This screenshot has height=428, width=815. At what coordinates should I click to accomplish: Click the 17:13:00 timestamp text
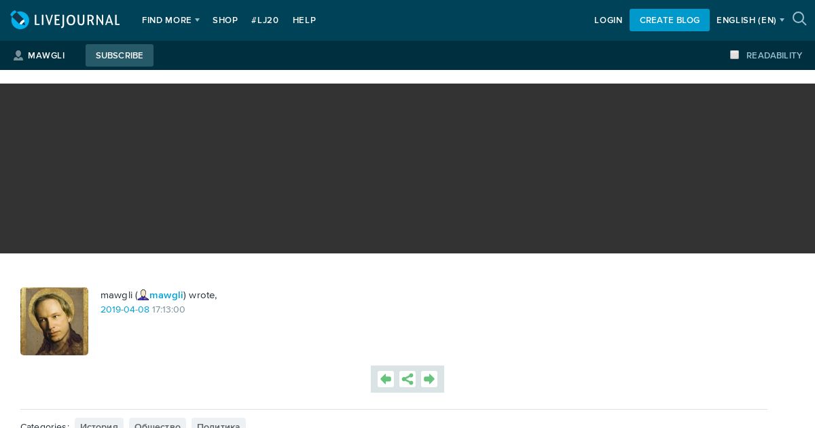click(x=168, y=310)
